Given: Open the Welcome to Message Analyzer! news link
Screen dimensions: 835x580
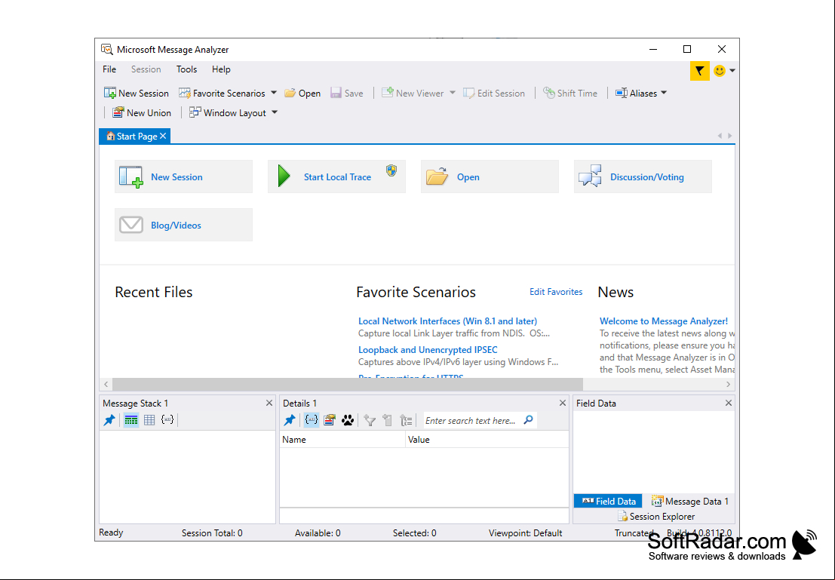Looking at the screenshot, I should click(664, 321).
